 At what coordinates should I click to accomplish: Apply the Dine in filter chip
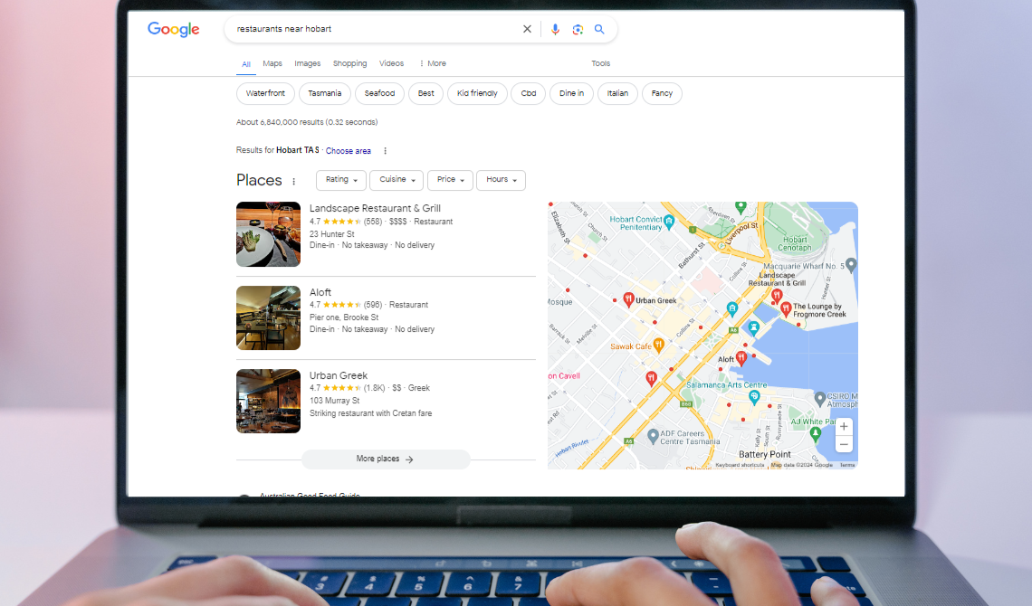(571, 93)
